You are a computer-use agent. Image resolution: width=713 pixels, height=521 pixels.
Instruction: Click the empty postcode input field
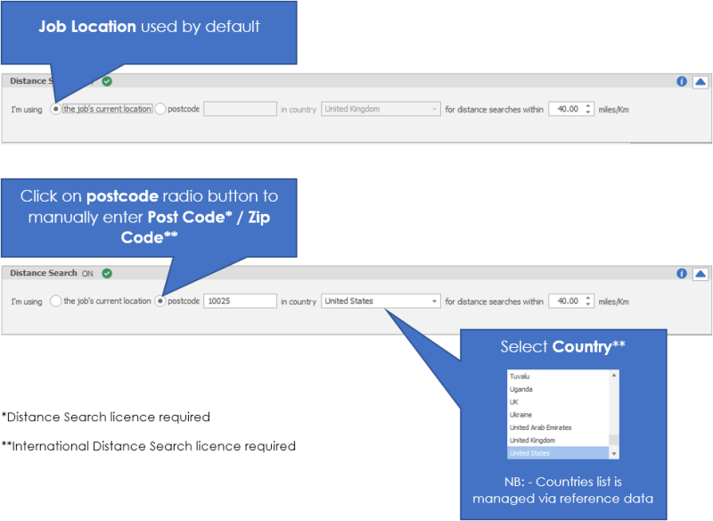(240, 109)
